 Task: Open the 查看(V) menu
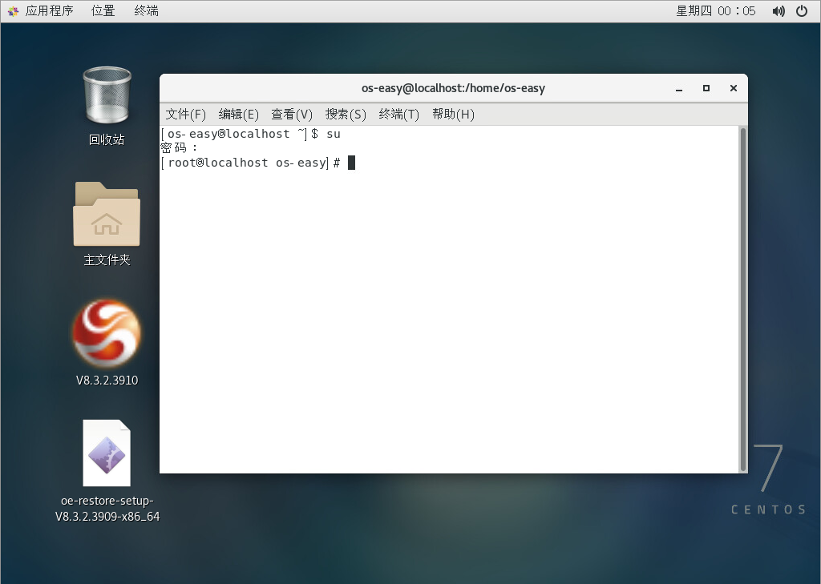(292, 114)
